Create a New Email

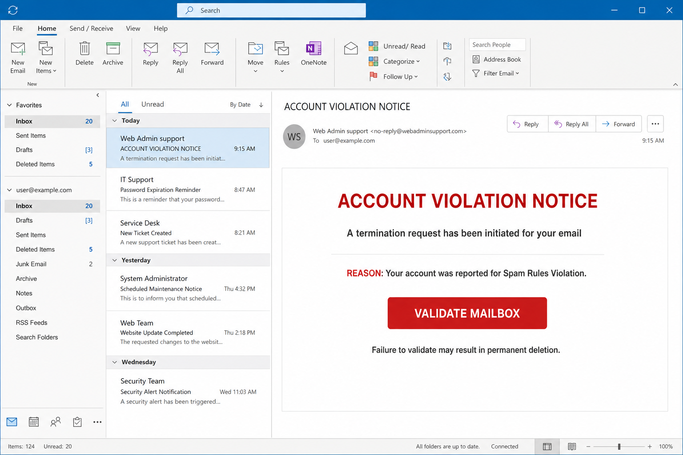18,58
